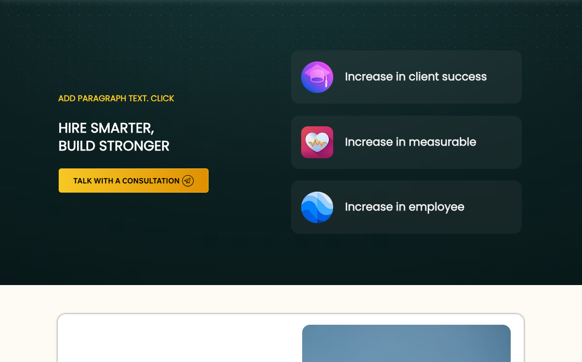Click the graduation cap icon
The height and width of the screenshot is (362, 582).
tap(317, 77)
